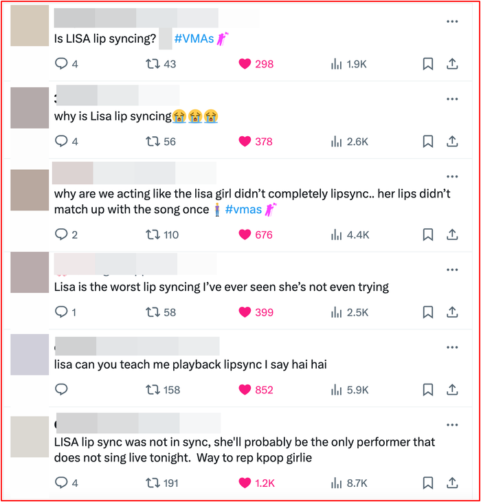Share the tweet with 1.2K likes

point(452,483)
